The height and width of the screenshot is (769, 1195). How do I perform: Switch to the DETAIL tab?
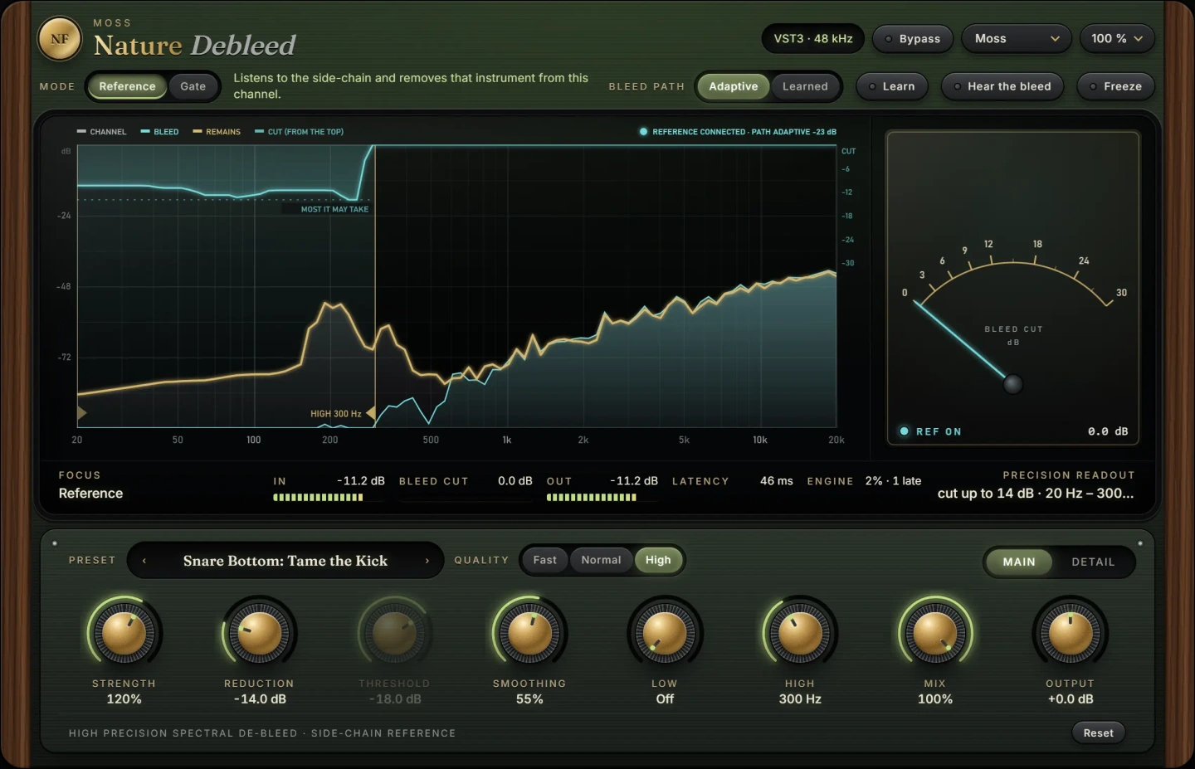(1093, 562)
